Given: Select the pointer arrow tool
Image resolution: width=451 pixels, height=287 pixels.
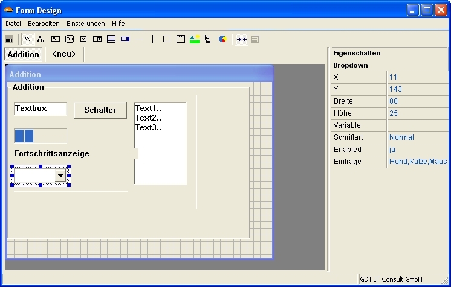Looking at the screenshot, I should (28, 39).
